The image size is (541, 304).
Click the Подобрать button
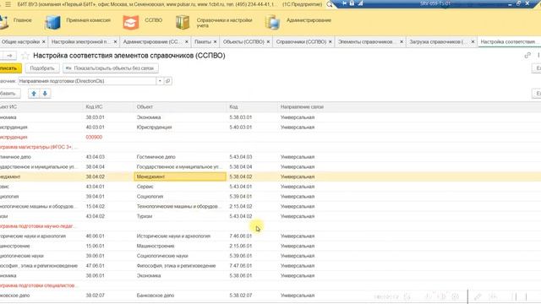coord(42,68)
